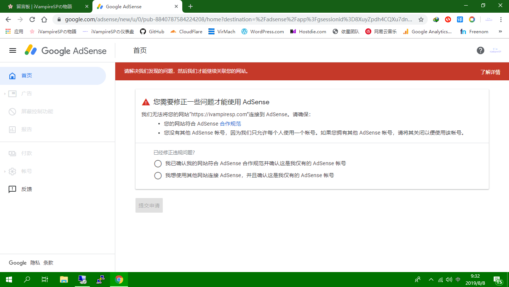Close the 留言板 browser tab

(87, 7)
